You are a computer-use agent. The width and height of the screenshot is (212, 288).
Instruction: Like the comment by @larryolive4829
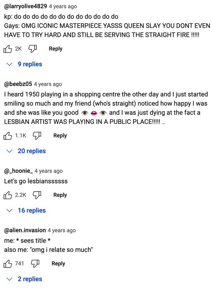point(7,49)
